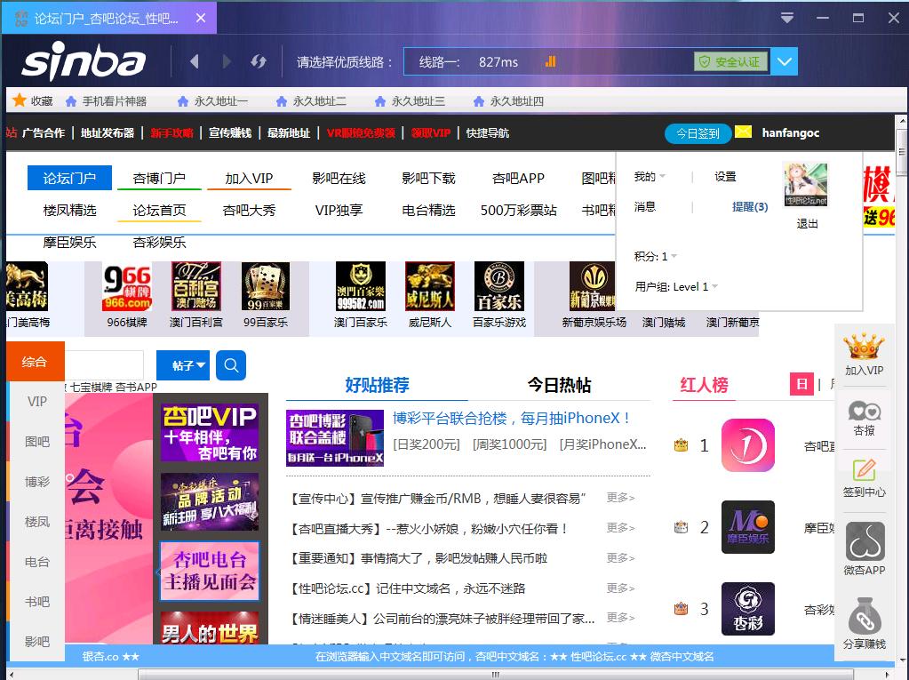Open the 博彩平台联合抢楼 headline link

513,418
